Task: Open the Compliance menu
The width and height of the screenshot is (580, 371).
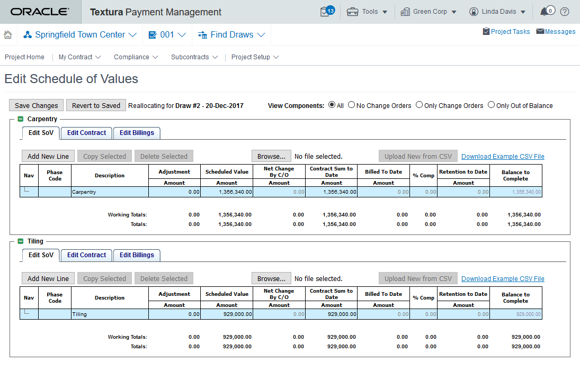Action: point(136,57)
